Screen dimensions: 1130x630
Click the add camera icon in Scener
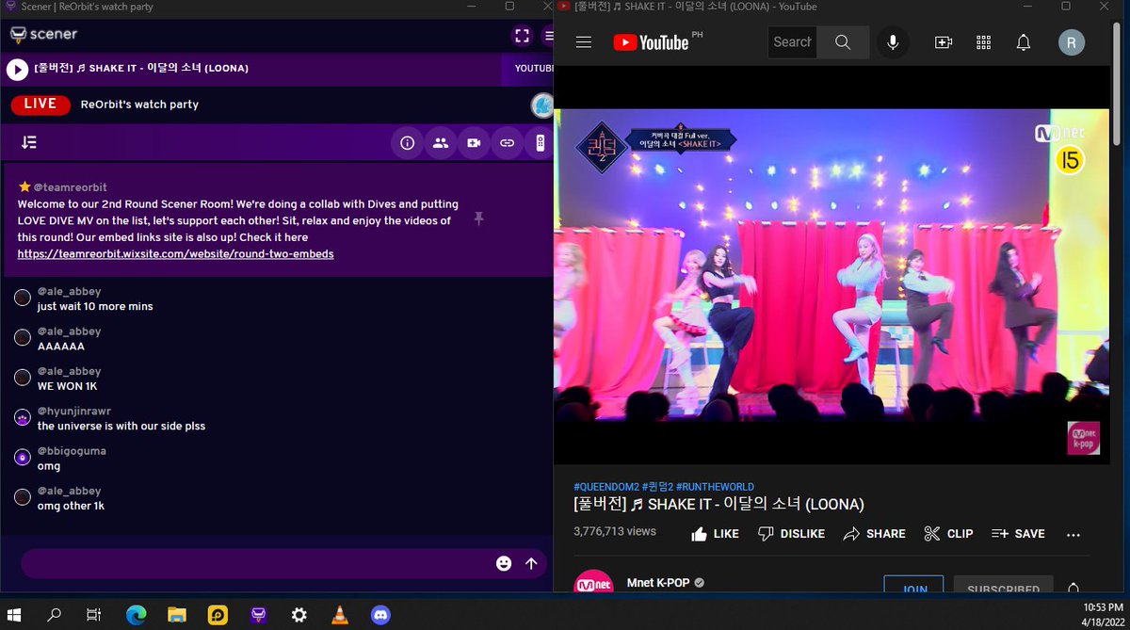pos(474,143)
